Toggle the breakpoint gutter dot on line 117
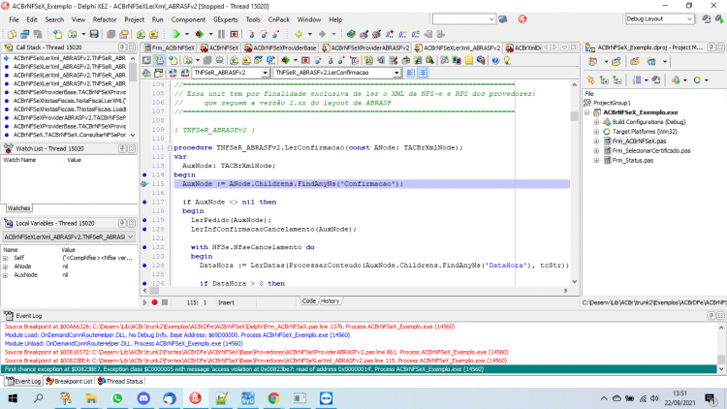Image resolution: width=727 pixels, height=409 pixels. coord(144,202)
